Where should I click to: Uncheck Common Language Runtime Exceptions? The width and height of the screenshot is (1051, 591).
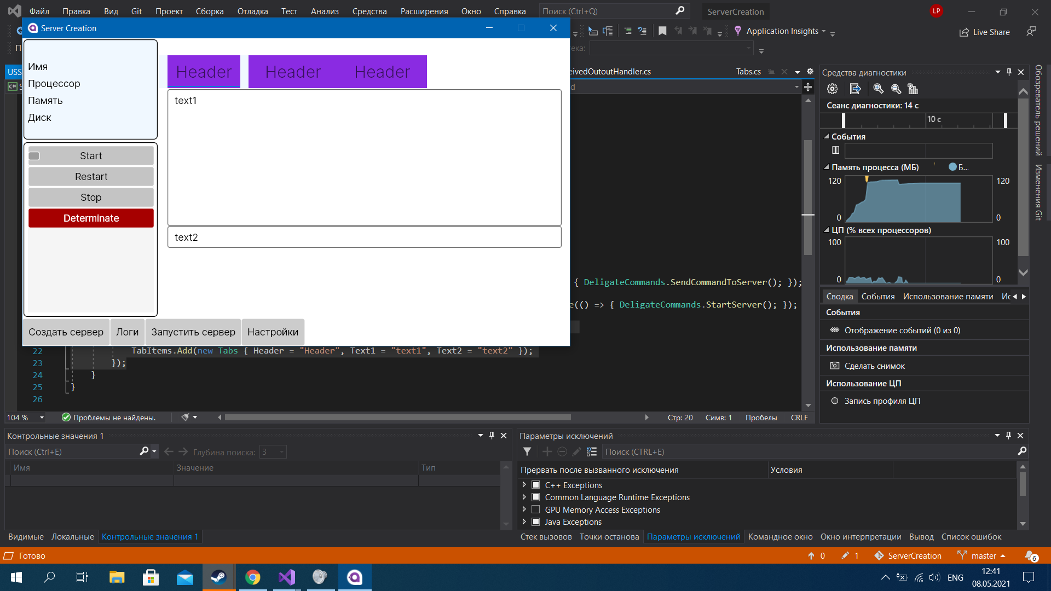pos(535,497)
